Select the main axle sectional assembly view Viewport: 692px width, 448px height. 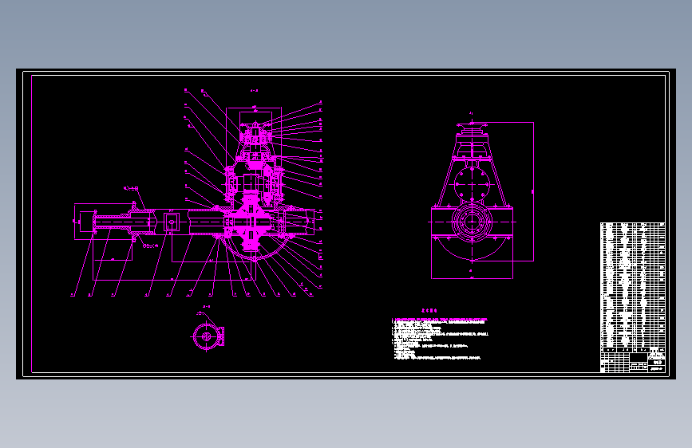(198, 193)
